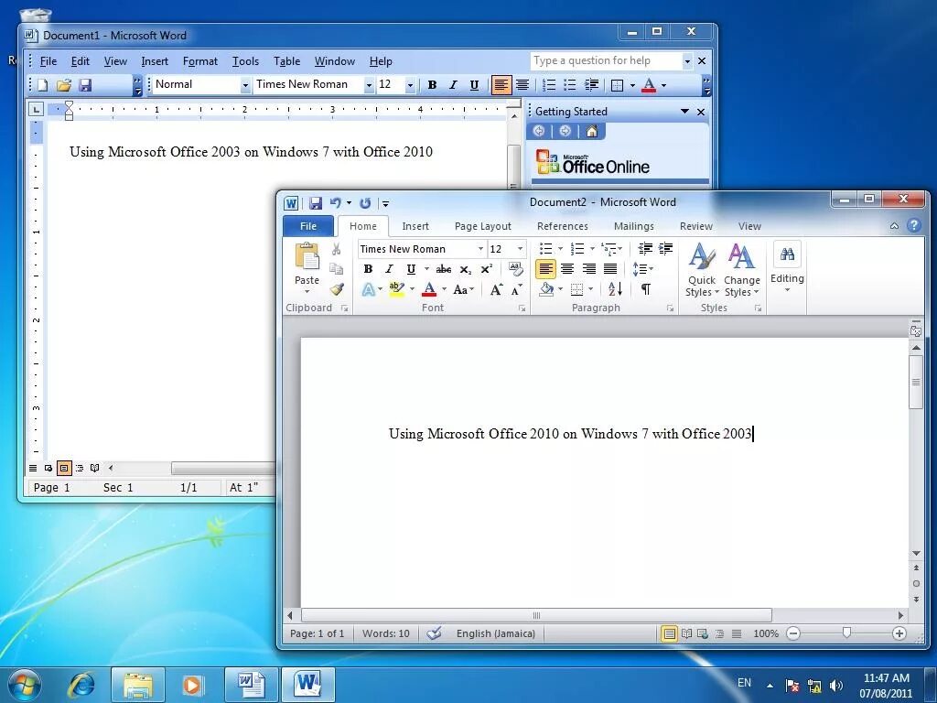The height and width of the screenshot is (703, 937).
Task: Click Print Layout view button in Word 2003
Action: [x=64, y=468]
